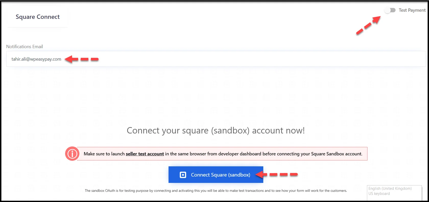Click the Connect Square (sandbox) button
429x202 pixels.
pyautogui.click(x=216, y=175)
